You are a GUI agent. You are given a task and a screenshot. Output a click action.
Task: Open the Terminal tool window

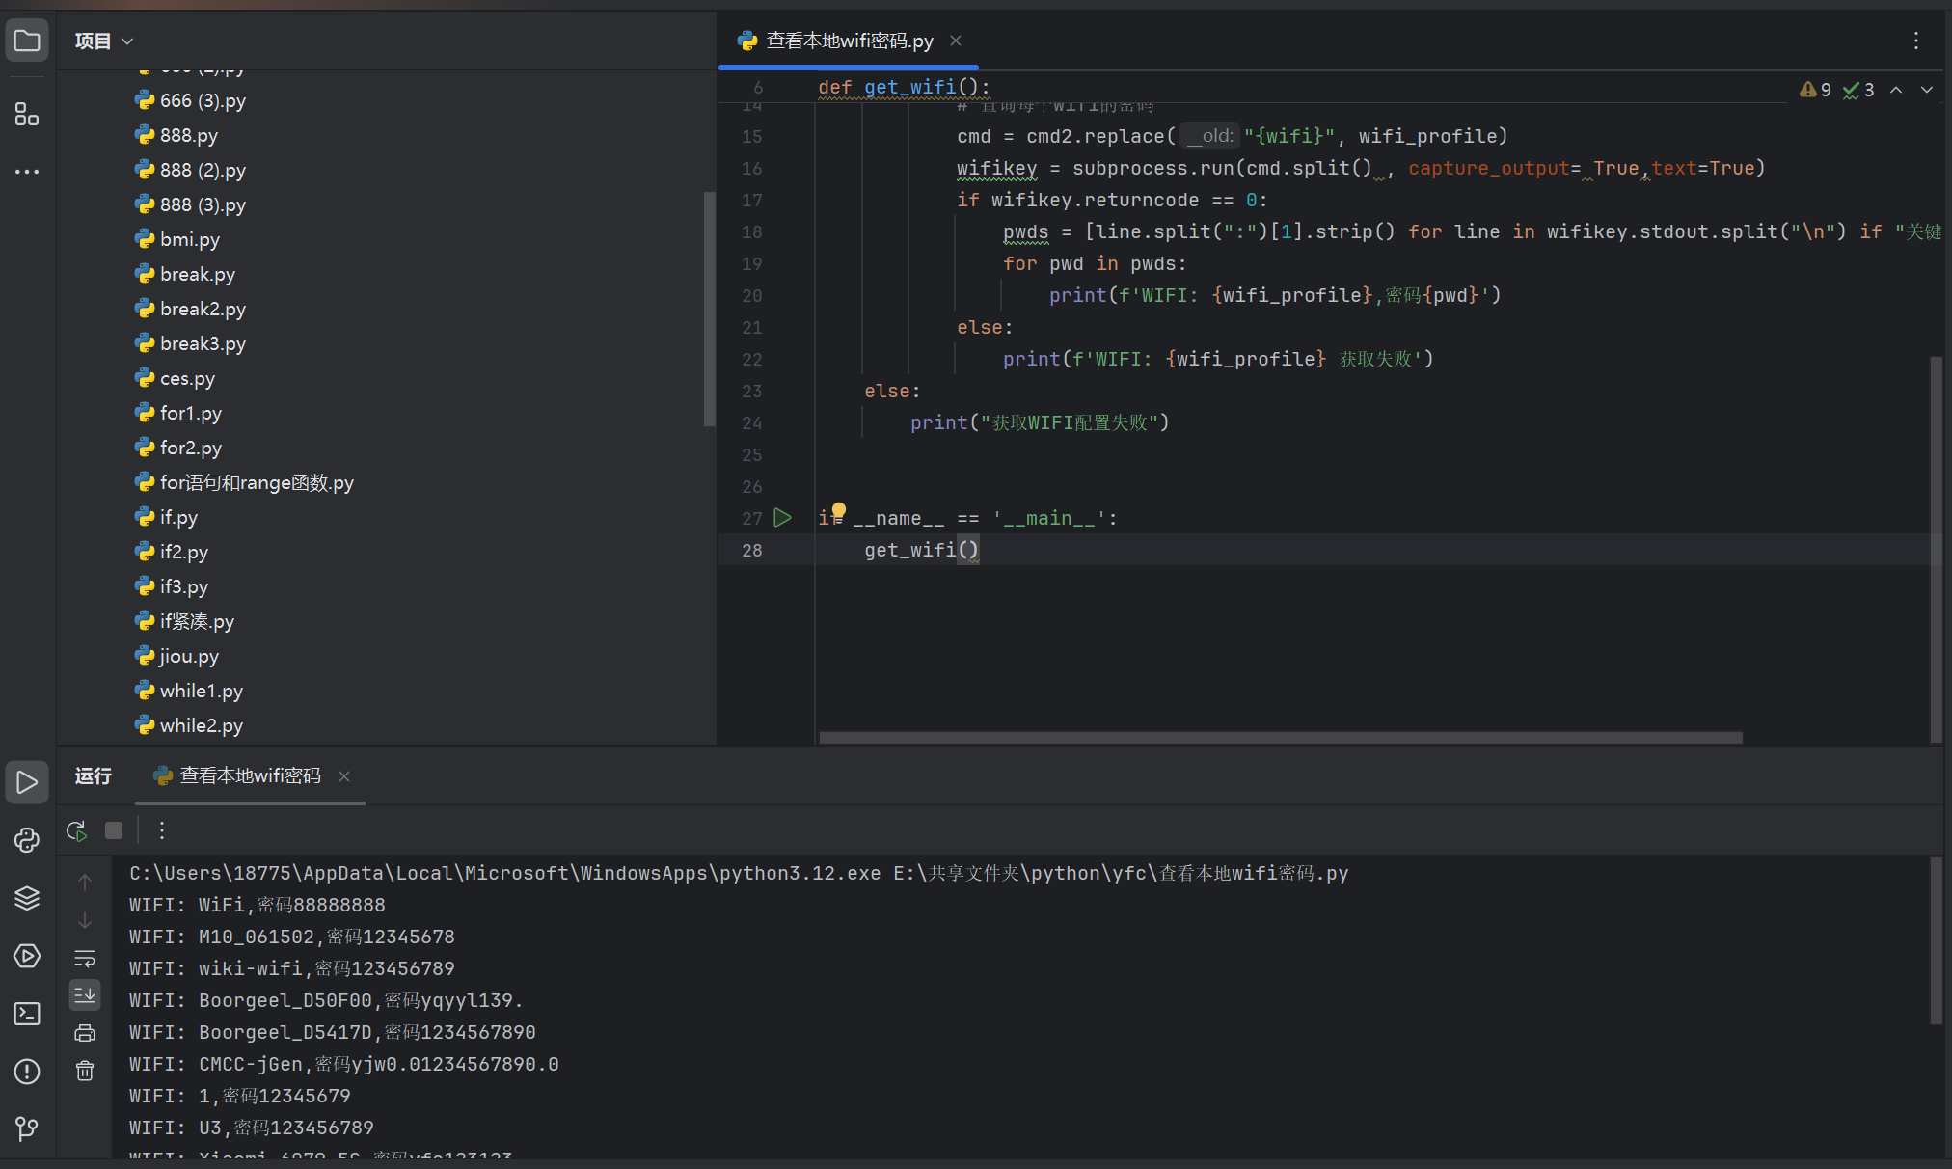(x=27, y=1014)
